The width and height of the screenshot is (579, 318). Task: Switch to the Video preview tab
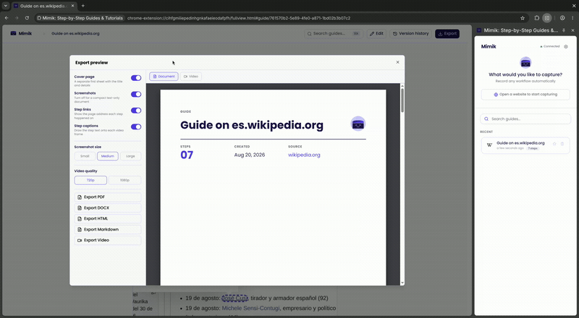point(191,77)
